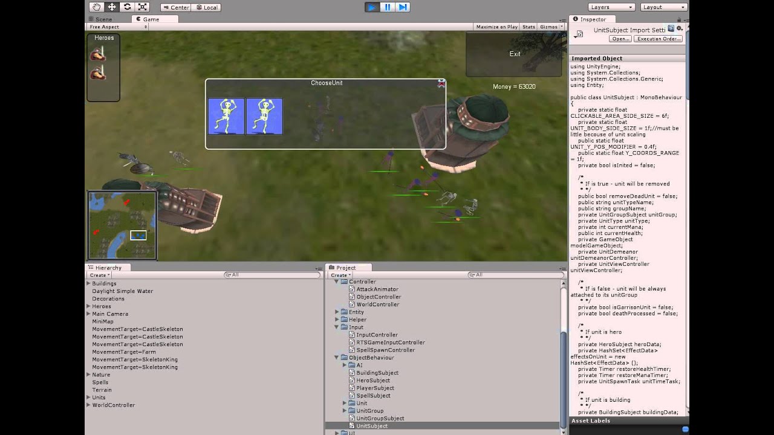
Task: Select MovementTarget=Farm in Hierarchy
Action: [x=124, y=352]
